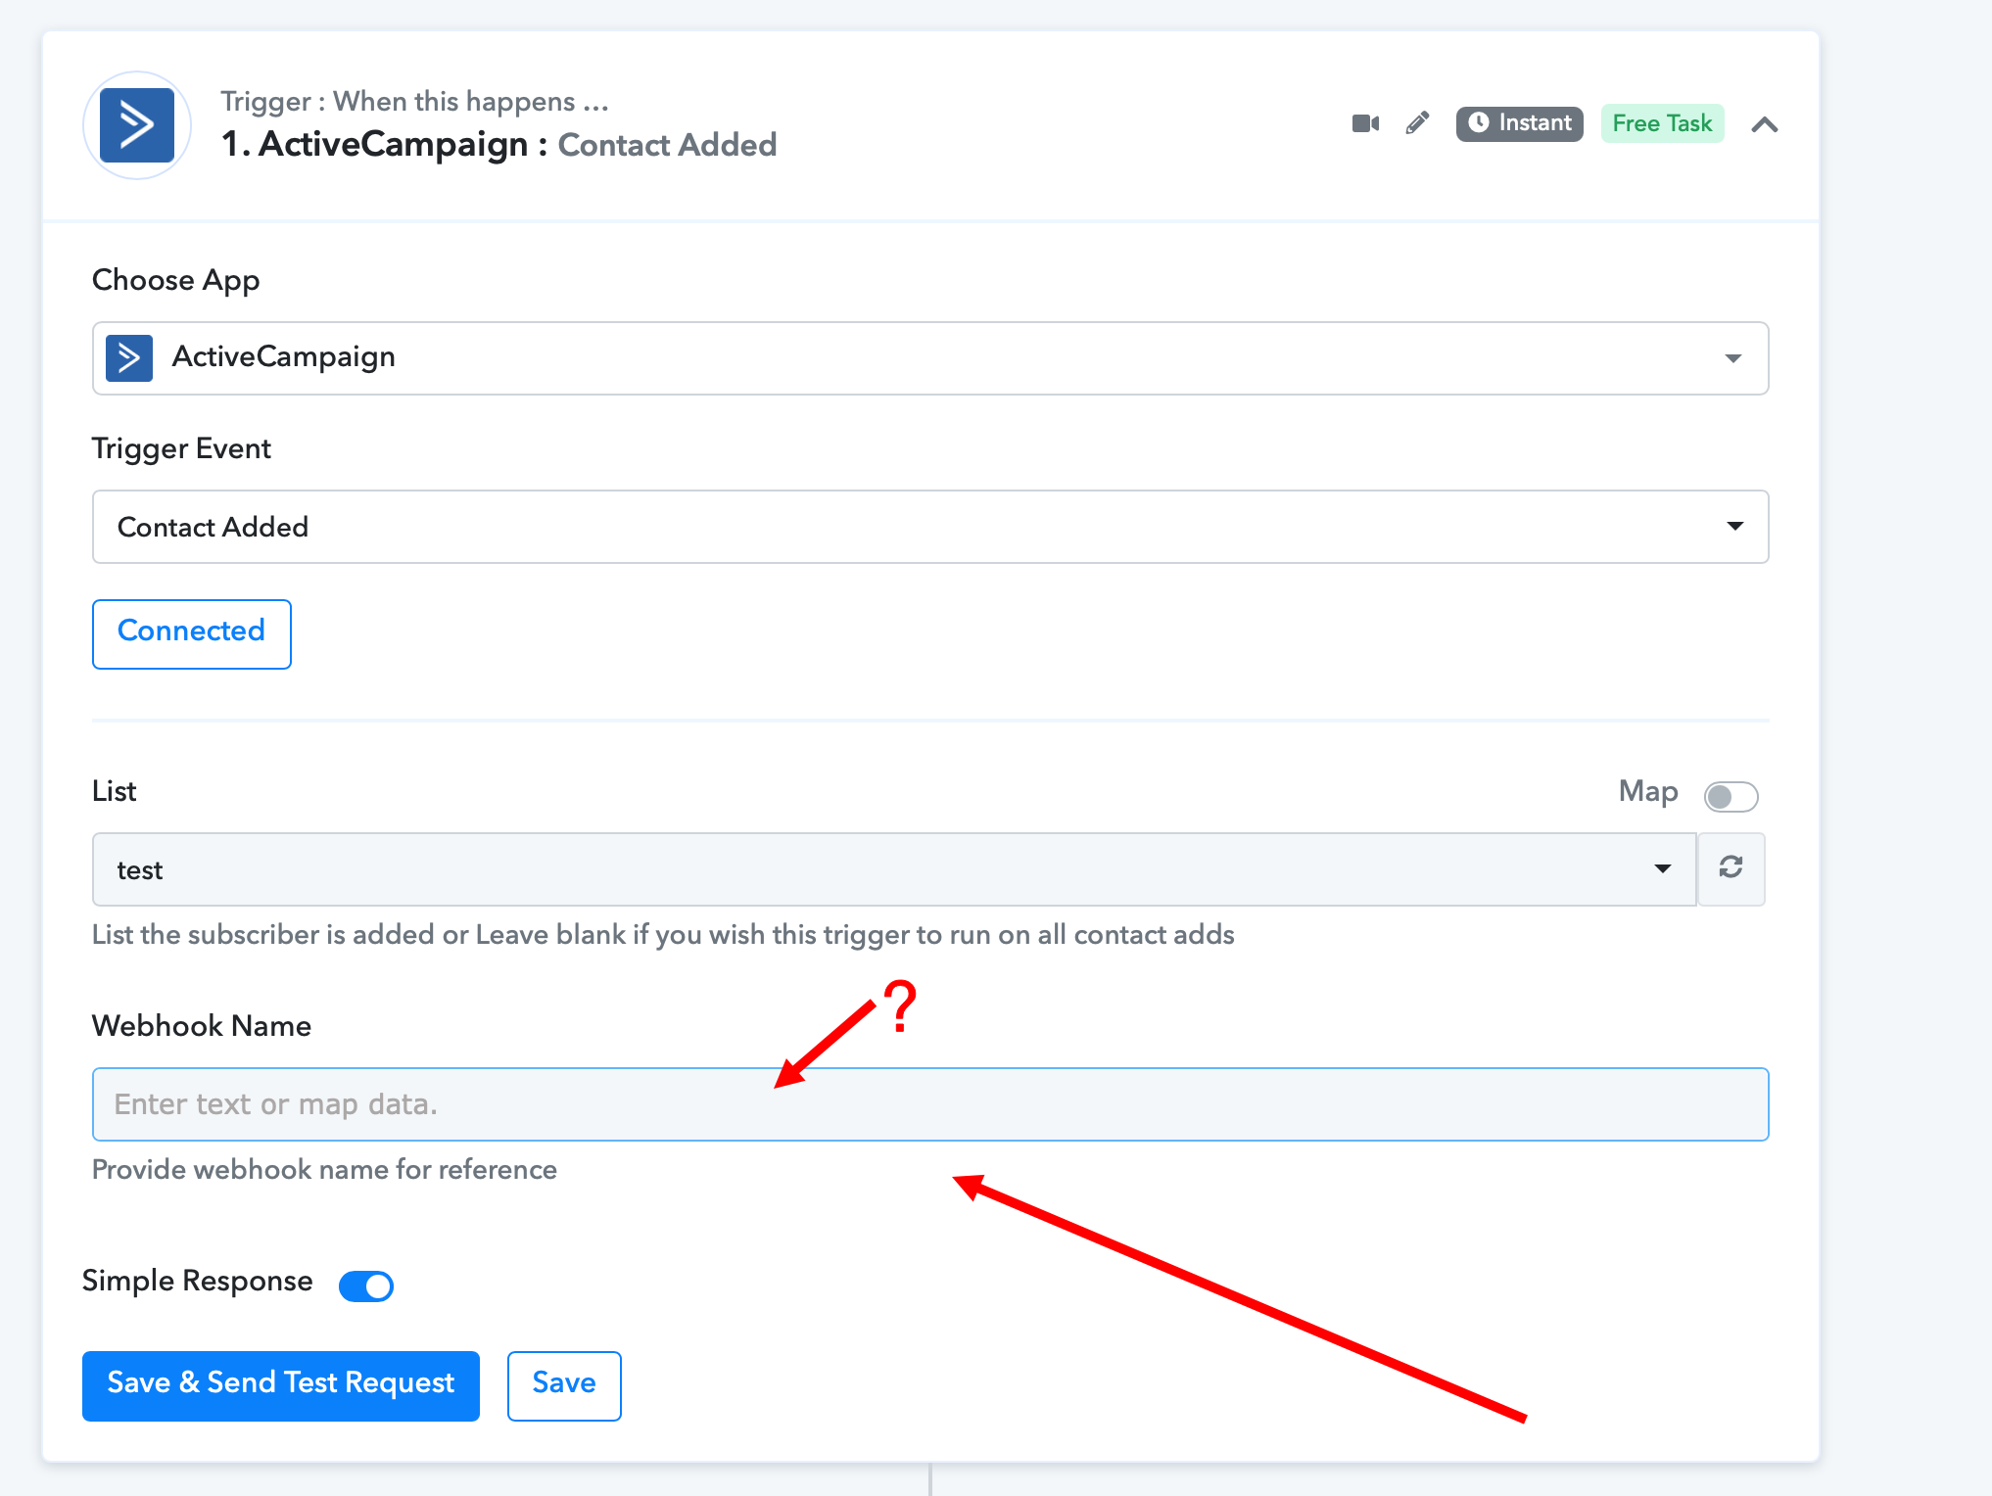1992x1496 pixels.
Task: Open the video tutorial camera icon
Action: tap(1365, 123)
